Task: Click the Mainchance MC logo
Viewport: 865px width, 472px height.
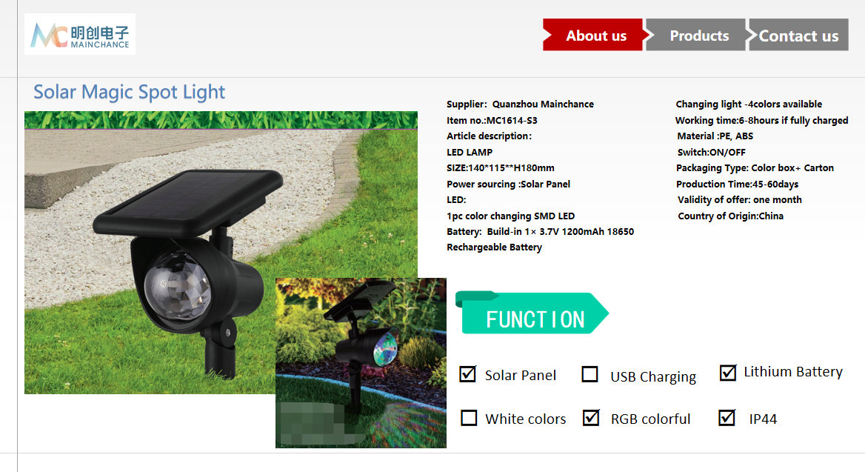Action: [80, 34]
